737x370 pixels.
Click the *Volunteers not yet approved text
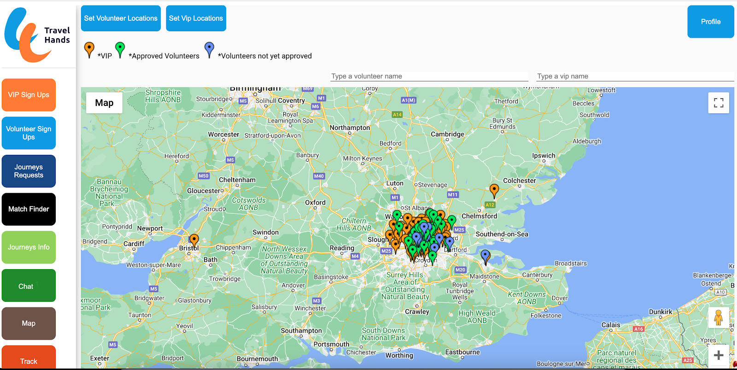point(265,56)
